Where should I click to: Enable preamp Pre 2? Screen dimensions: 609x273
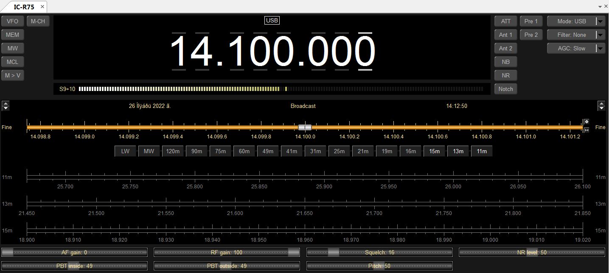[x=531, y=35]
